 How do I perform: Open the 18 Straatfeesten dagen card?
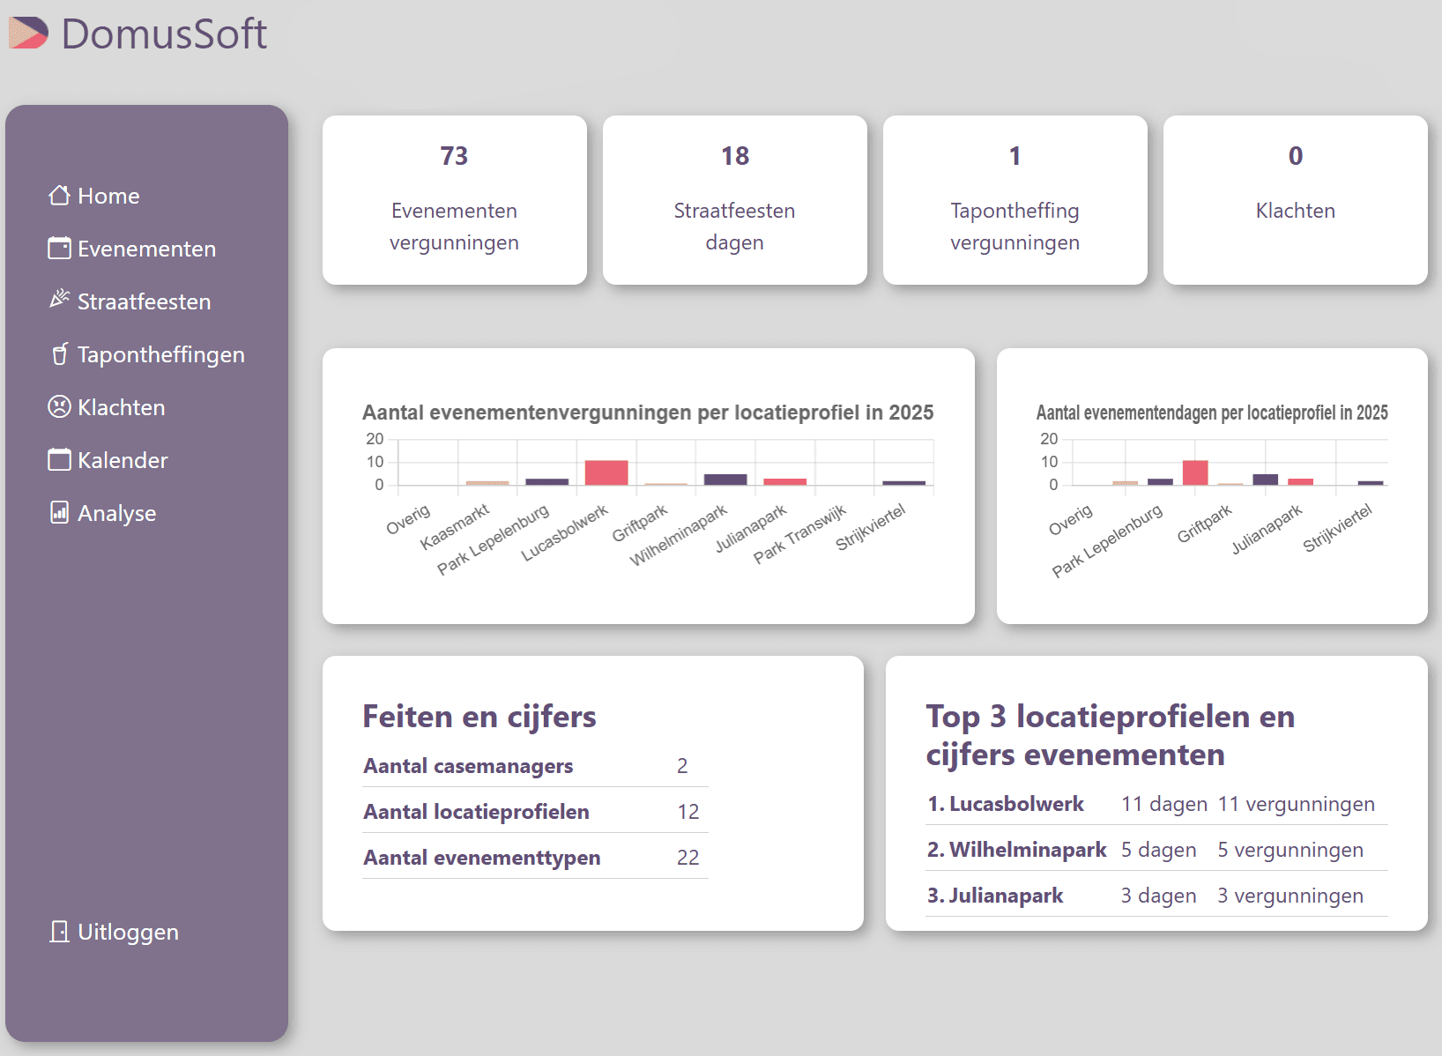point(735,200)
